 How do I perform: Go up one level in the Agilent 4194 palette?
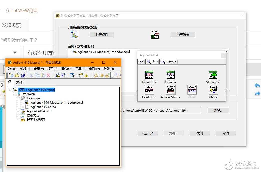click(141, 62)
